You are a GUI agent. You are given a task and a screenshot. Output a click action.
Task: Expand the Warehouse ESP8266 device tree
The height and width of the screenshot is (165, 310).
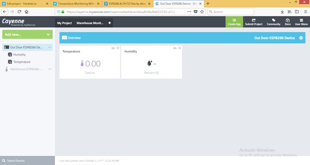(49, 69)
